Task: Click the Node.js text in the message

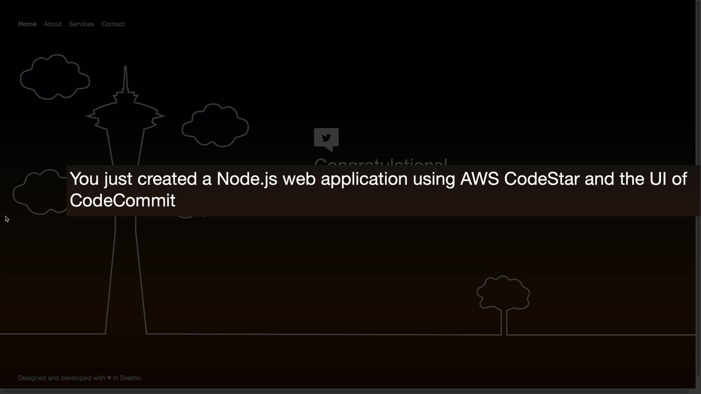Action: point(247,179)
